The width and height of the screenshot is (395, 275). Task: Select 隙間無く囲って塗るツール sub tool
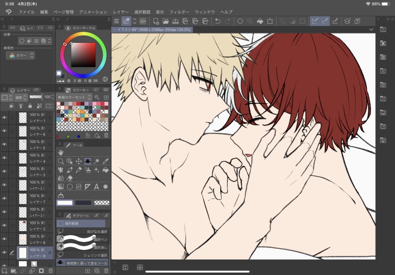pyautogui.click(x=82, y=263)
